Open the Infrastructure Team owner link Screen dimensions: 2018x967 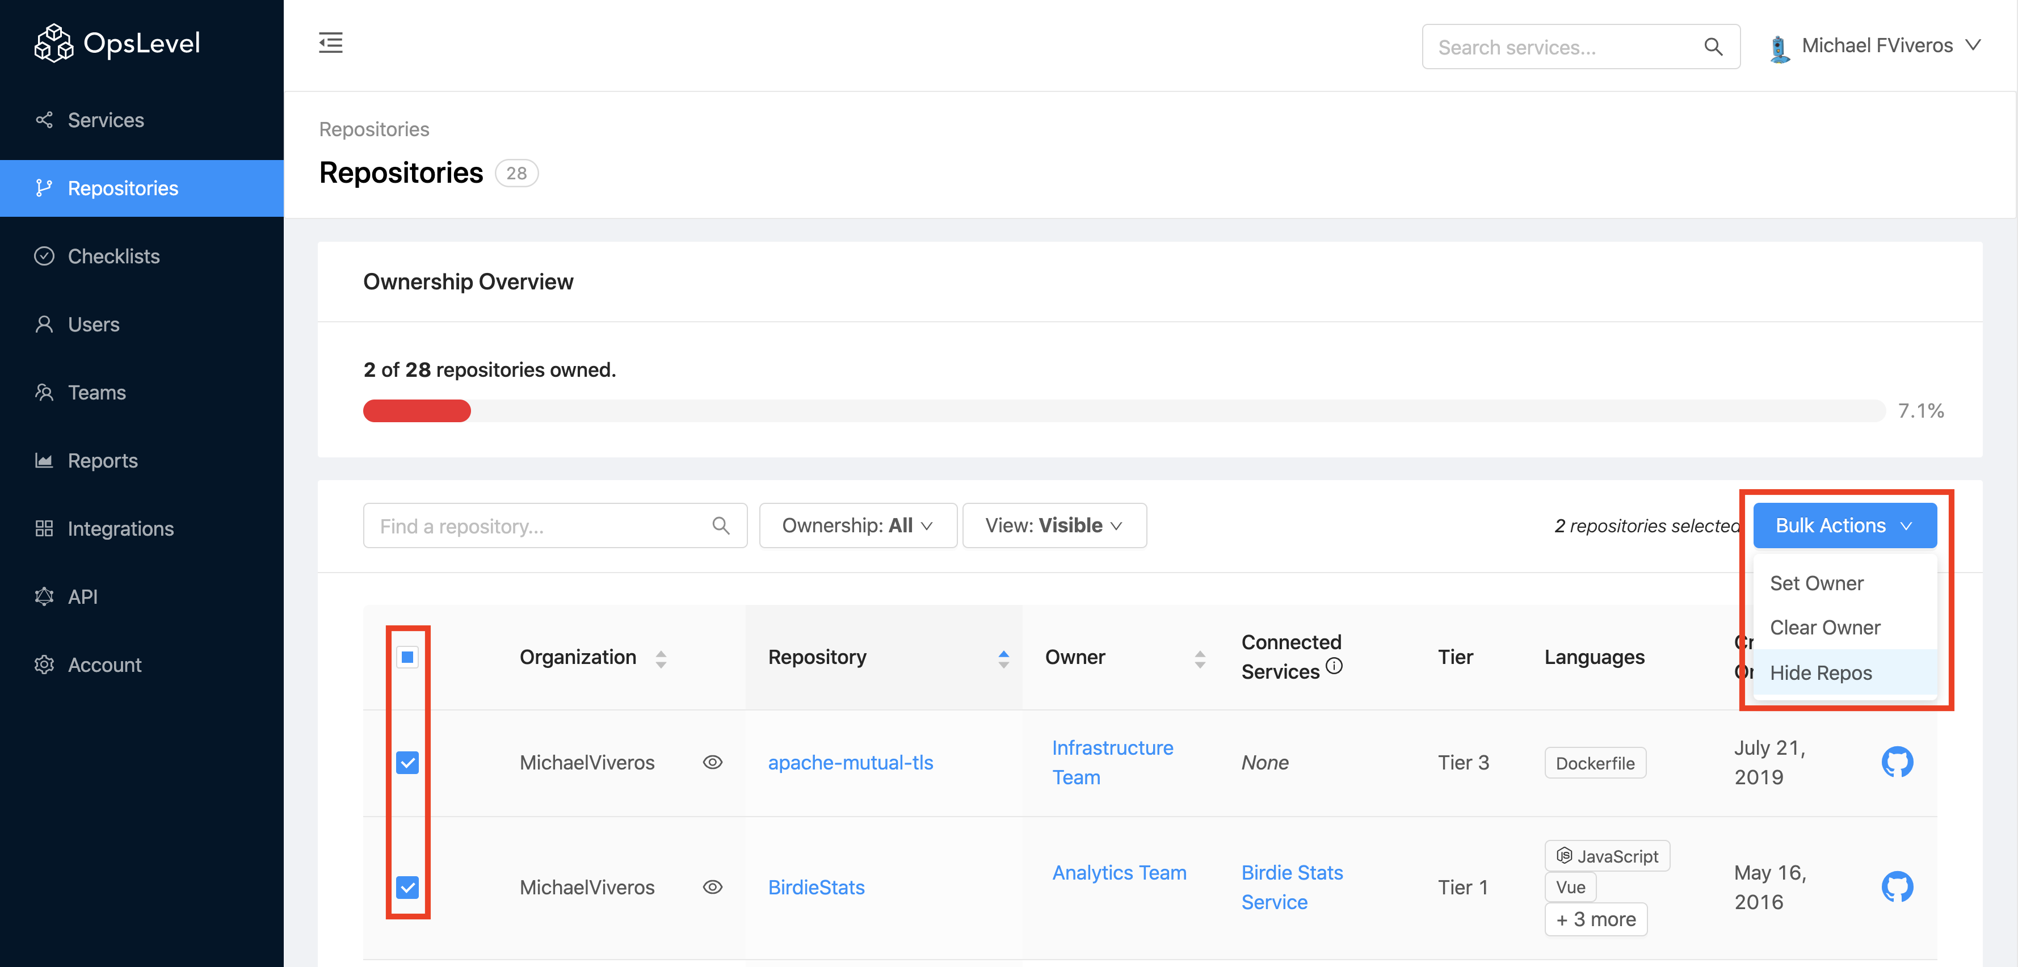(1112, 763)
